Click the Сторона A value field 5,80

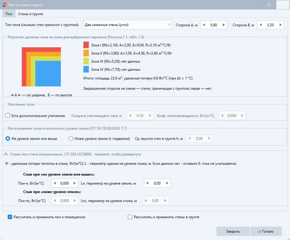point(214,25)
